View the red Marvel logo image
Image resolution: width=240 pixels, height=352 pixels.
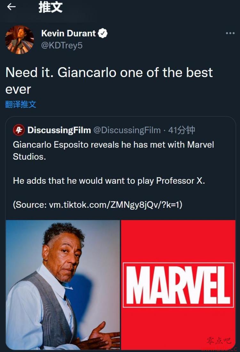tap(178, 285)
